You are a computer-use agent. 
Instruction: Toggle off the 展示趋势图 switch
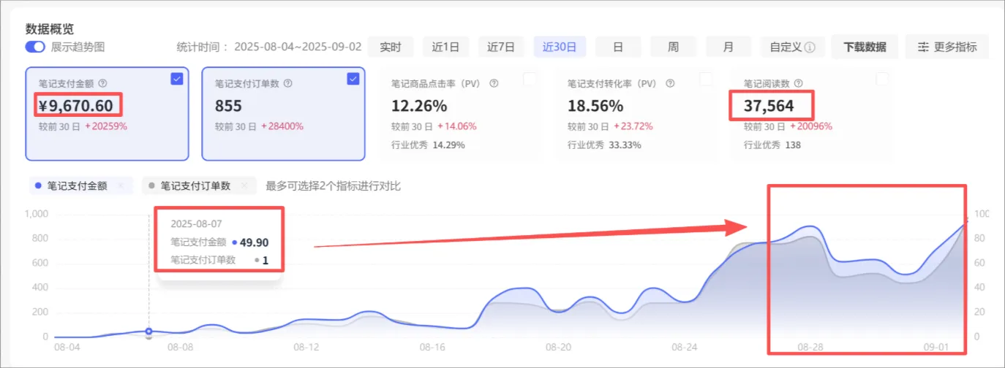tap(35, 47)
